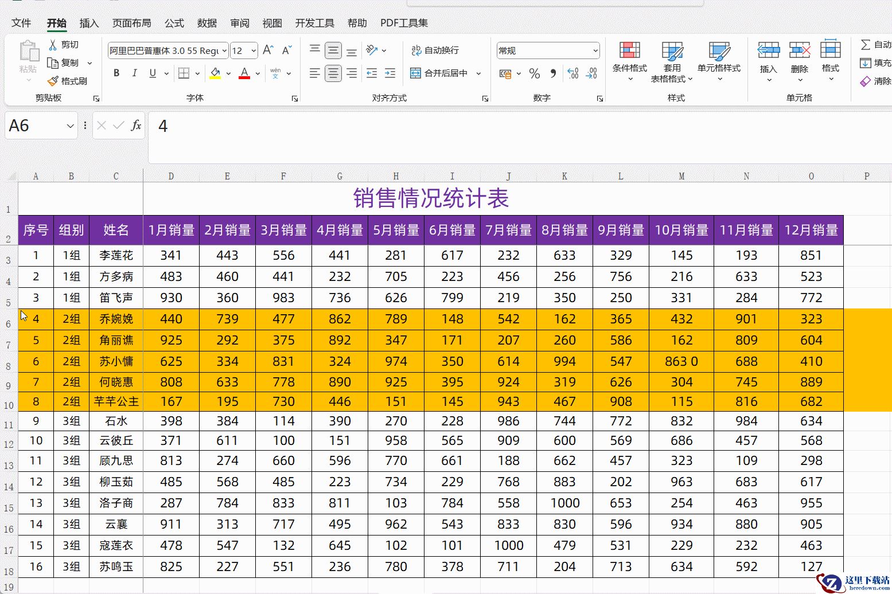Screen dimensions: 892x594
Task: Open the Font settings dialog launcher
Action: 295,99
